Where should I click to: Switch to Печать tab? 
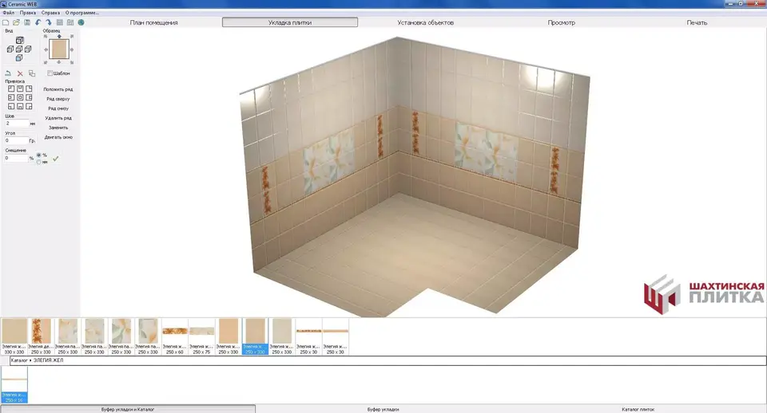697,22
